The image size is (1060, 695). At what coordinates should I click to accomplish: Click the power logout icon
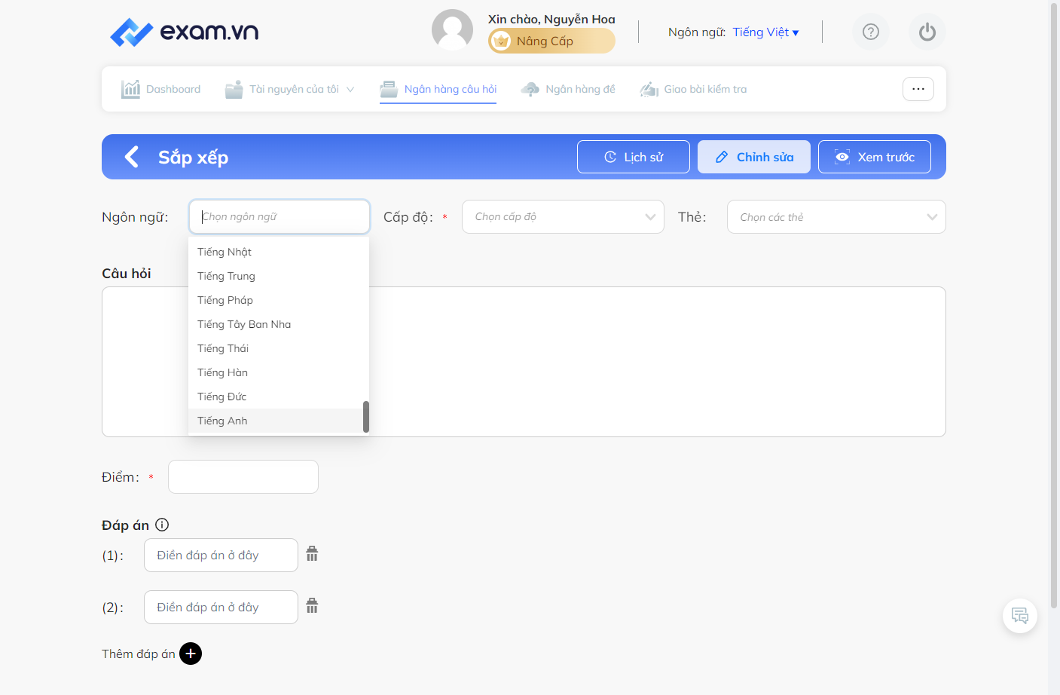[x=927, y=32]
